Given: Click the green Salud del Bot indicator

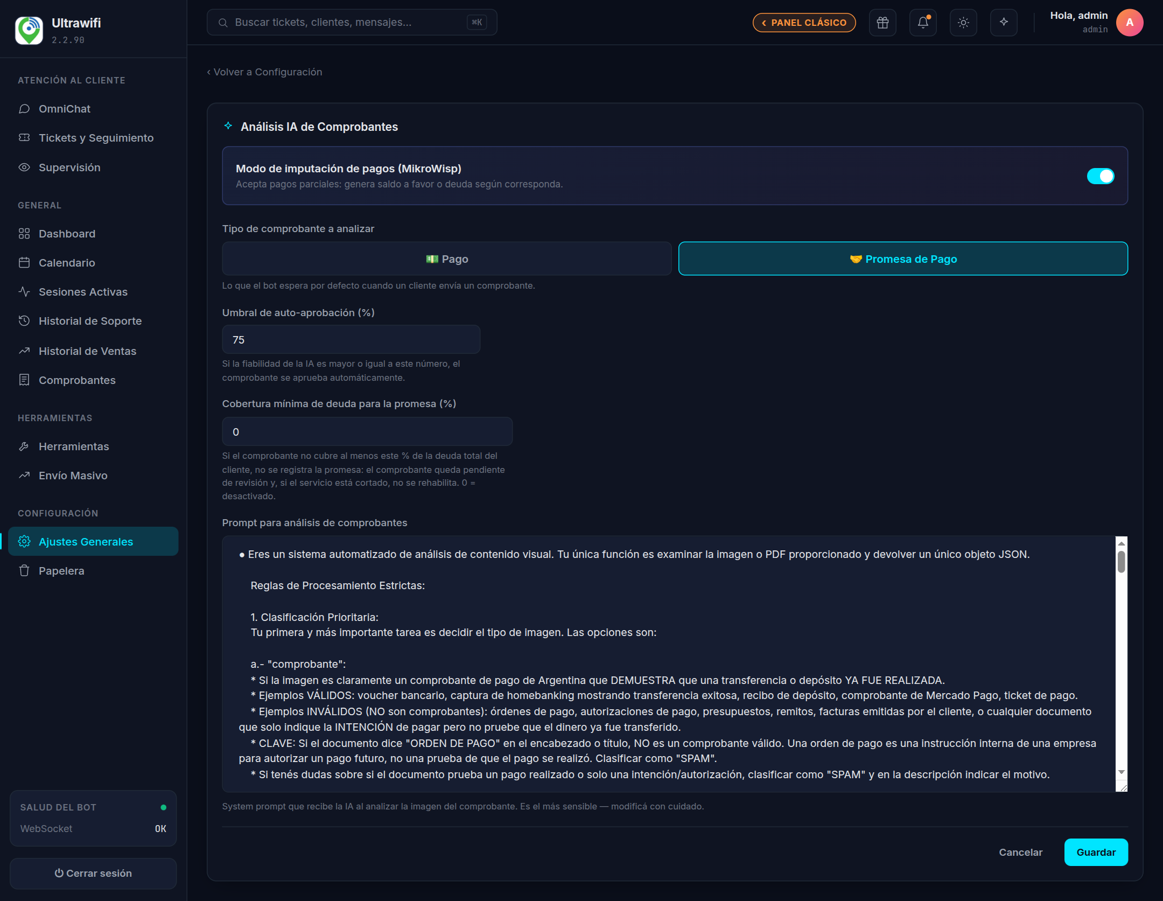Looking at the screenshot, I should tap(163, 807).
